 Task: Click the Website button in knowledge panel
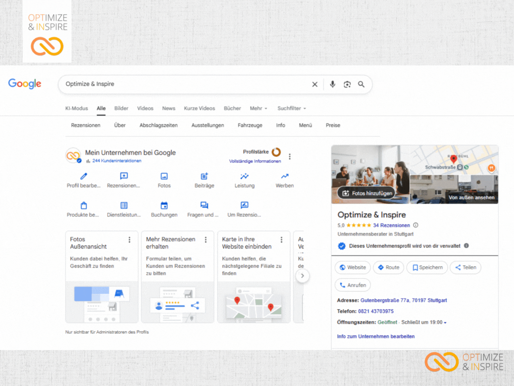click(x=353, y=267)
